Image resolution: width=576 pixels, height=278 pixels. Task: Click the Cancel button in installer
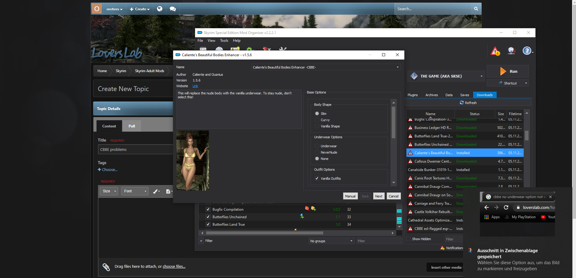[394, 196]
